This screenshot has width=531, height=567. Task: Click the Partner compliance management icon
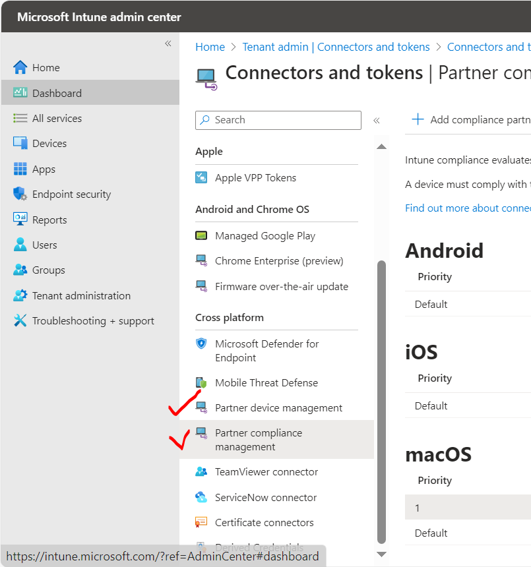pyautogui.click(x=201, y=433)
